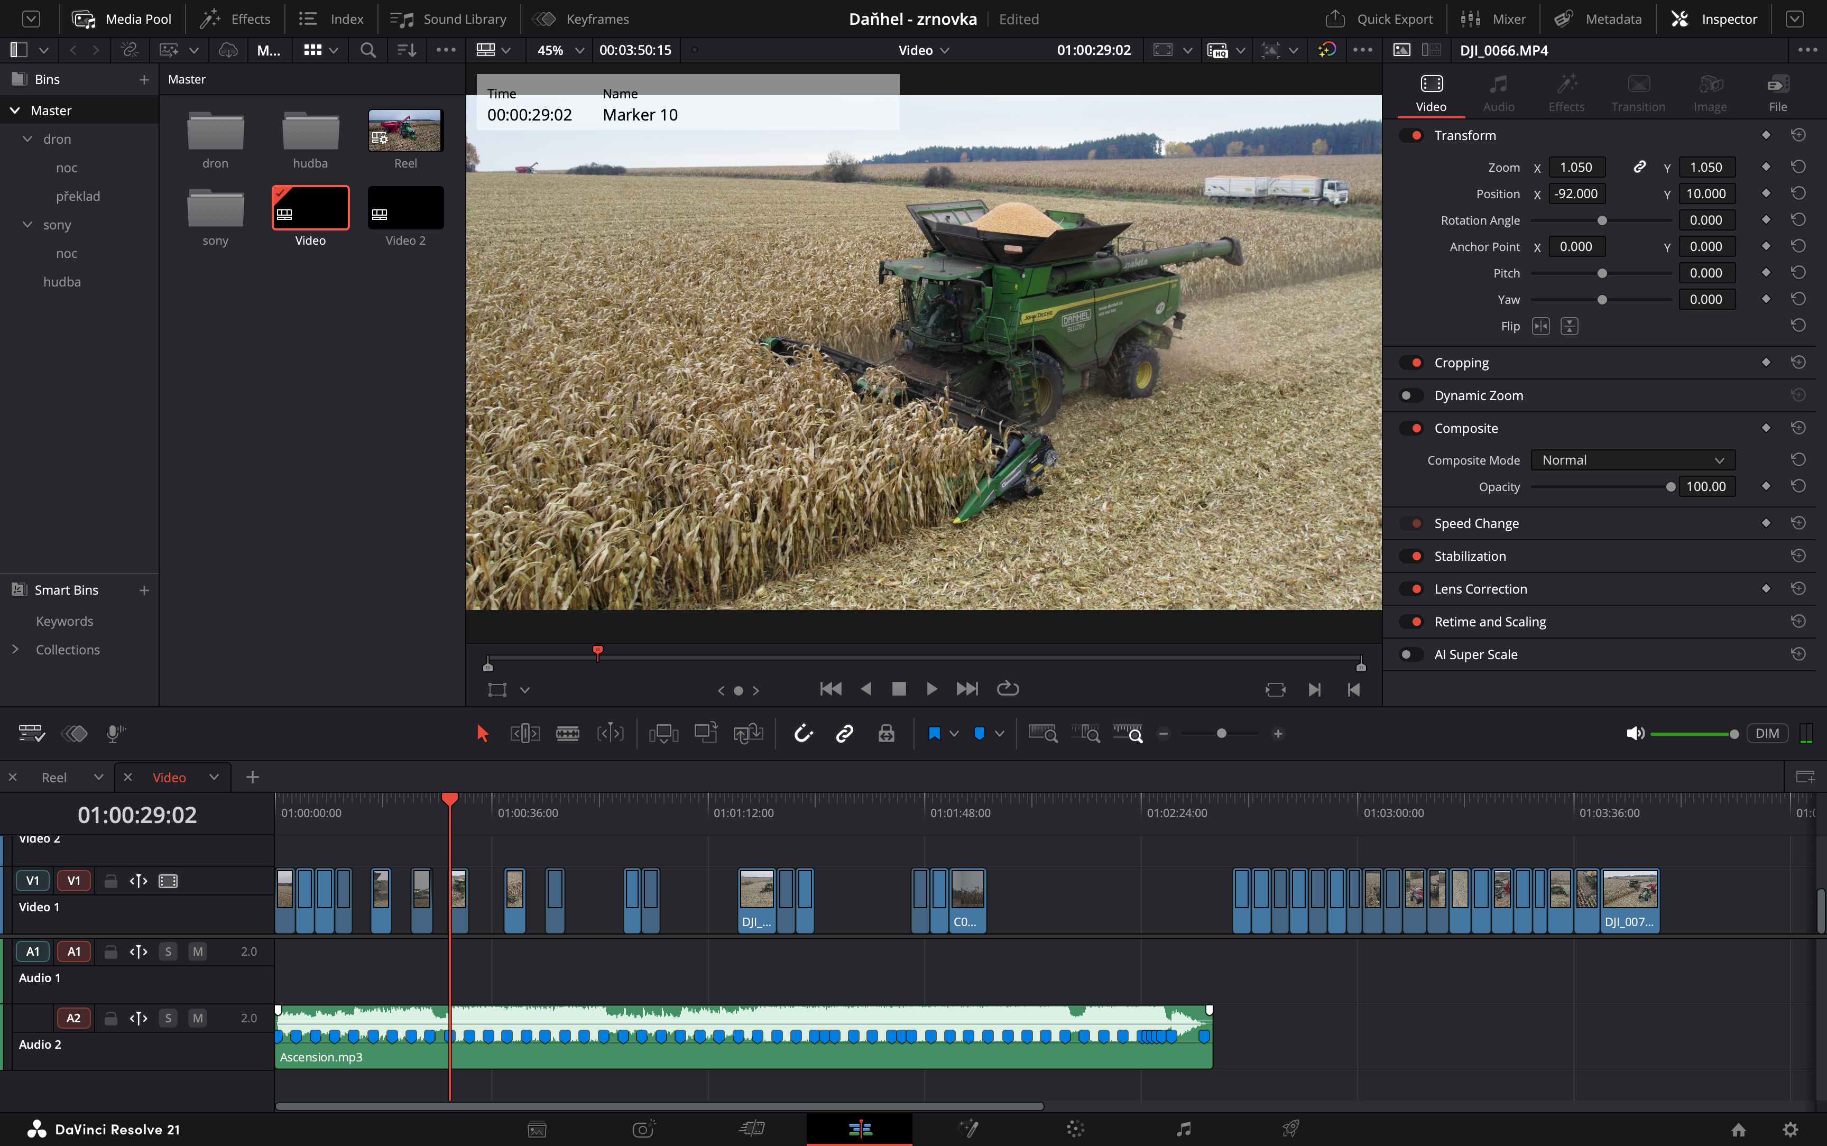Click the DIM audio button

click(1767, 733)
